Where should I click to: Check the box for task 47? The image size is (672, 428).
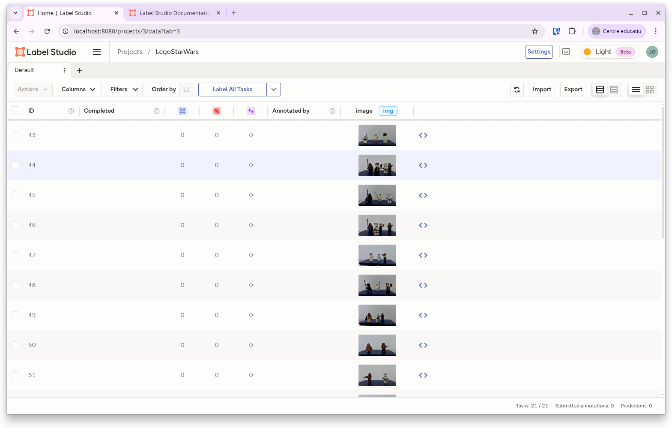click(x=15, y=255)
